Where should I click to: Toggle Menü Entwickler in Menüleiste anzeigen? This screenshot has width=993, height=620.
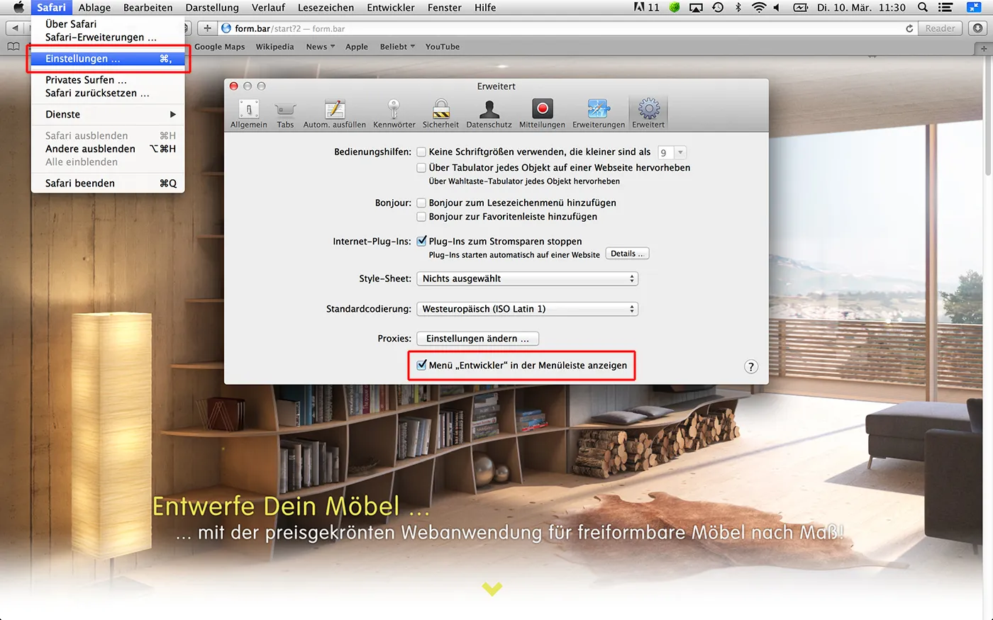[x=421, y=365]
